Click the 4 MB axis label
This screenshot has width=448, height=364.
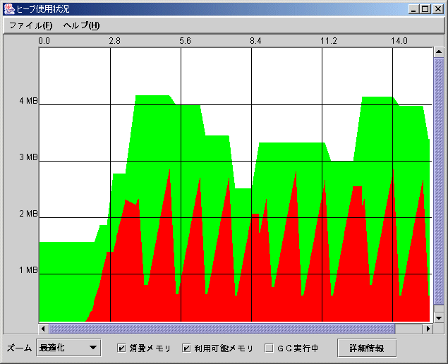pos(28,101)
